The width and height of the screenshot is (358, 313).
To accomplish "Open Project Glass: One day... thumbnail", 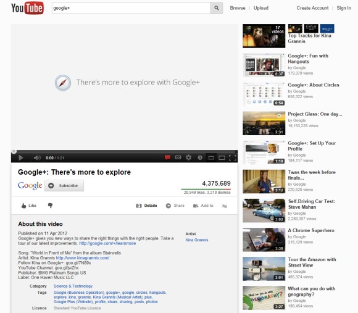I will click(x=264, y=123).
